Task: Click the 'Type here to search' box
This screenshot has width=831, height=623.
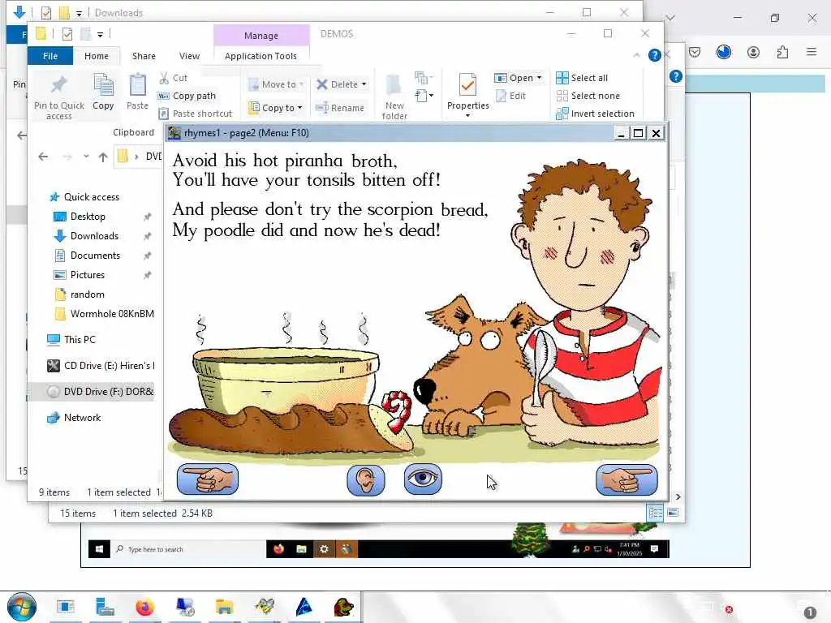Action: (x=188, y=549)
